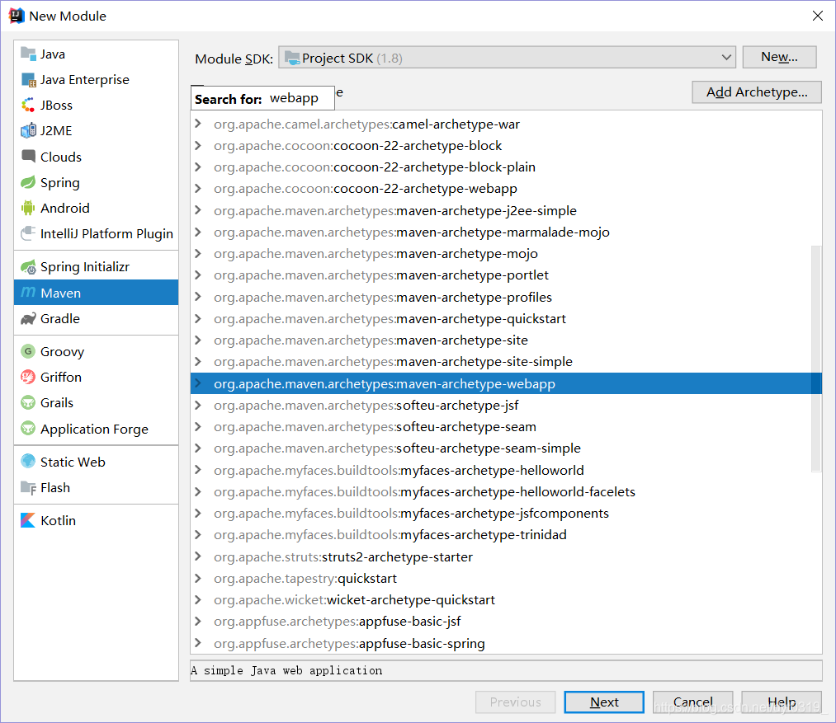Choose the IntelliJ Platform Plugin icon
The image size is (836, 723).
coord(28,233)
